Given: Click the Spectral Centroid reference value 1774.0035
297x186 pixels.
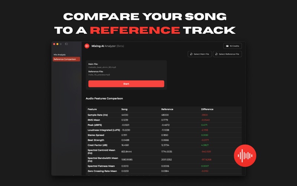Looking at the screenshot, I should (x=166, y=152).
